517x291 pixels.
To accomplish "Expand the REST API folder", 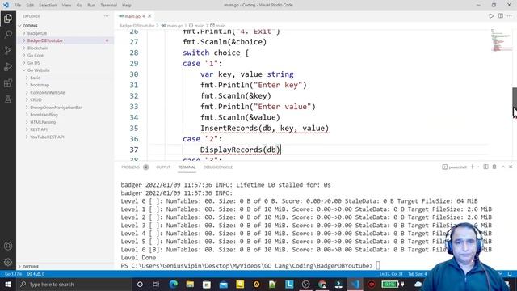I will point(39,129).
